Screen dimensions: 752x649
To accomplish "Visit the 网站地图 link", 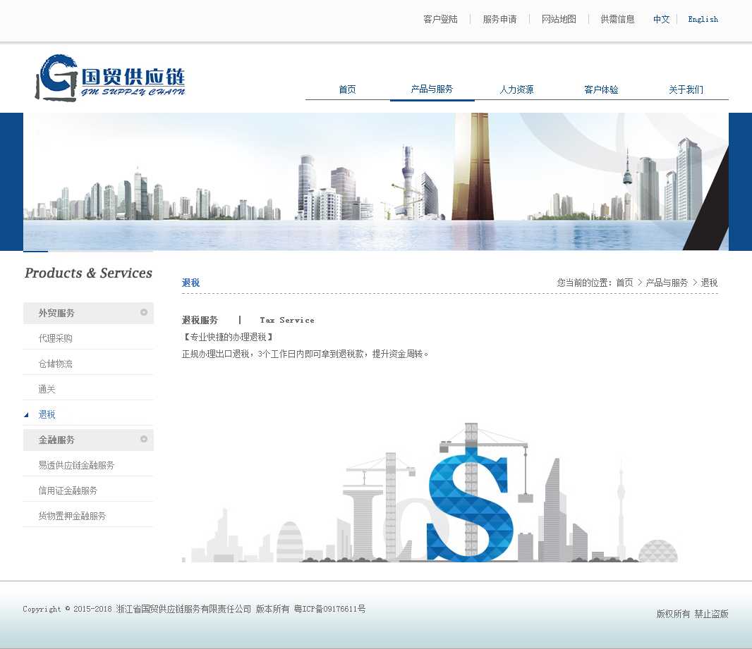I will tap(559, 19).
